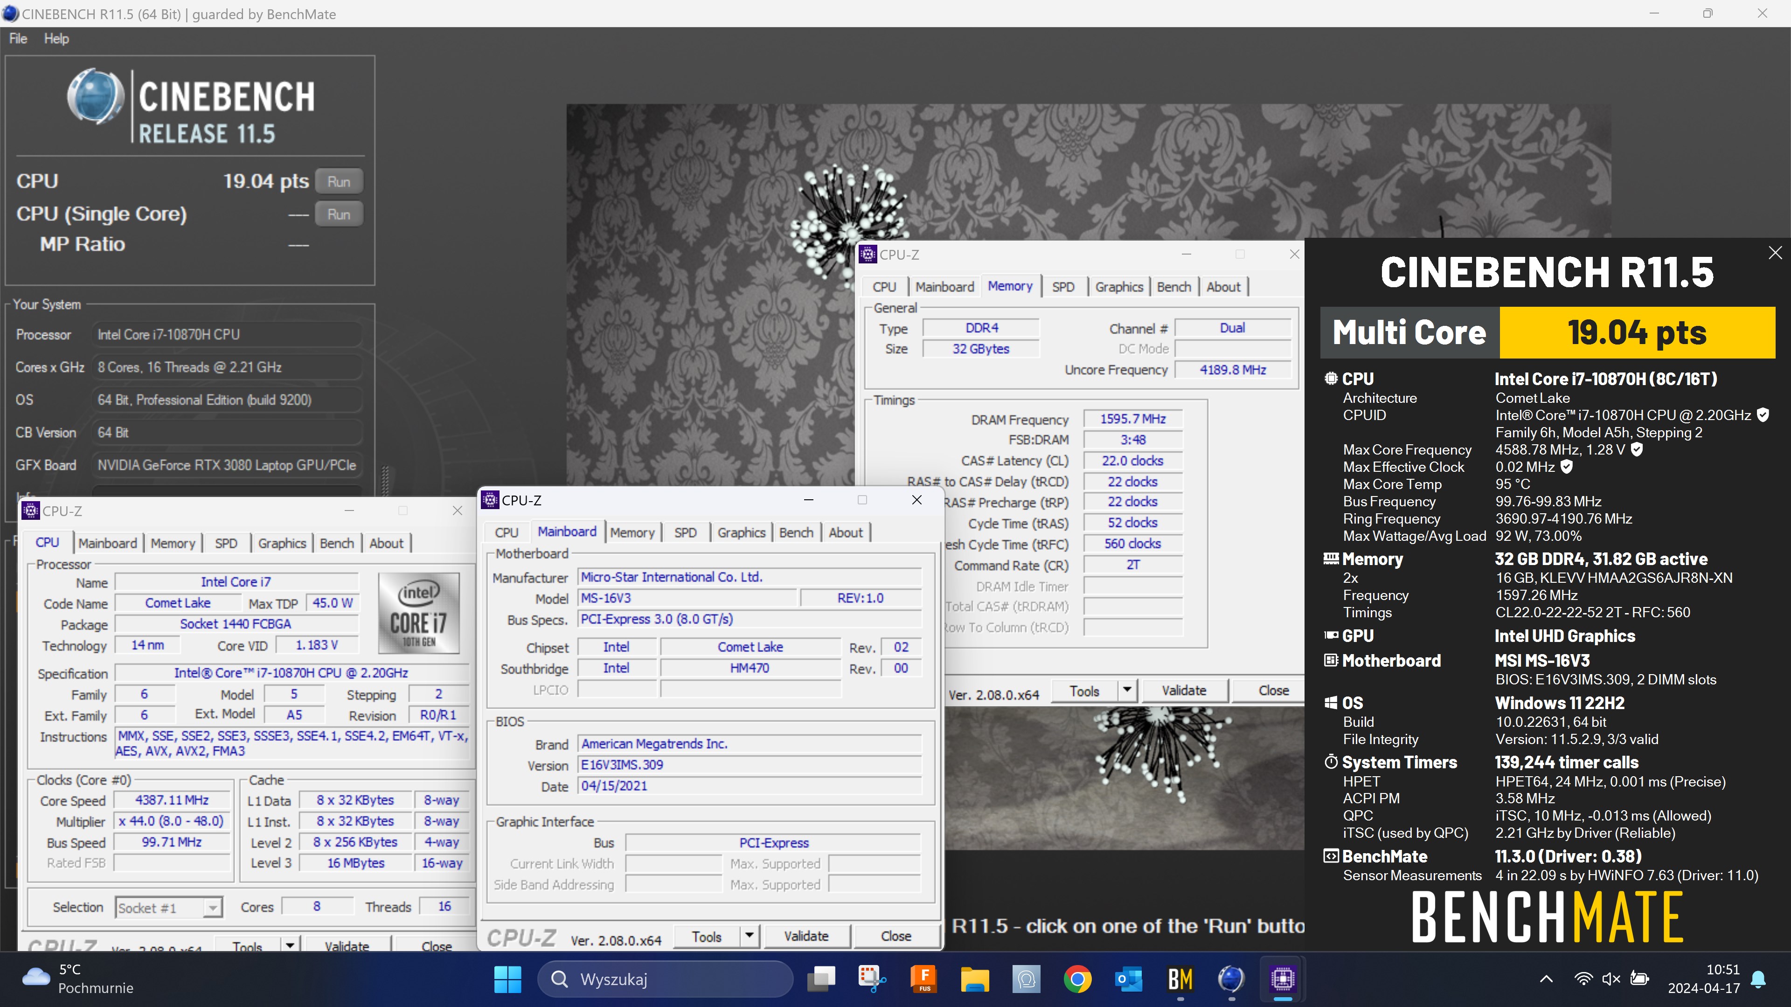This screenshot has width=1791, height=1007.
Task: Click Tools button in Mainboard CPU-Z window
Action: coord(707,936)
